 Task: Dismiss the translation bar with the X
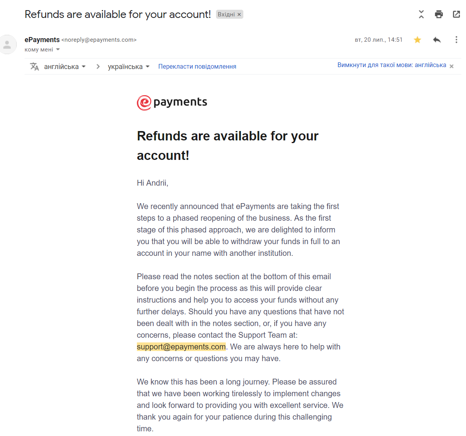[452, 66]
